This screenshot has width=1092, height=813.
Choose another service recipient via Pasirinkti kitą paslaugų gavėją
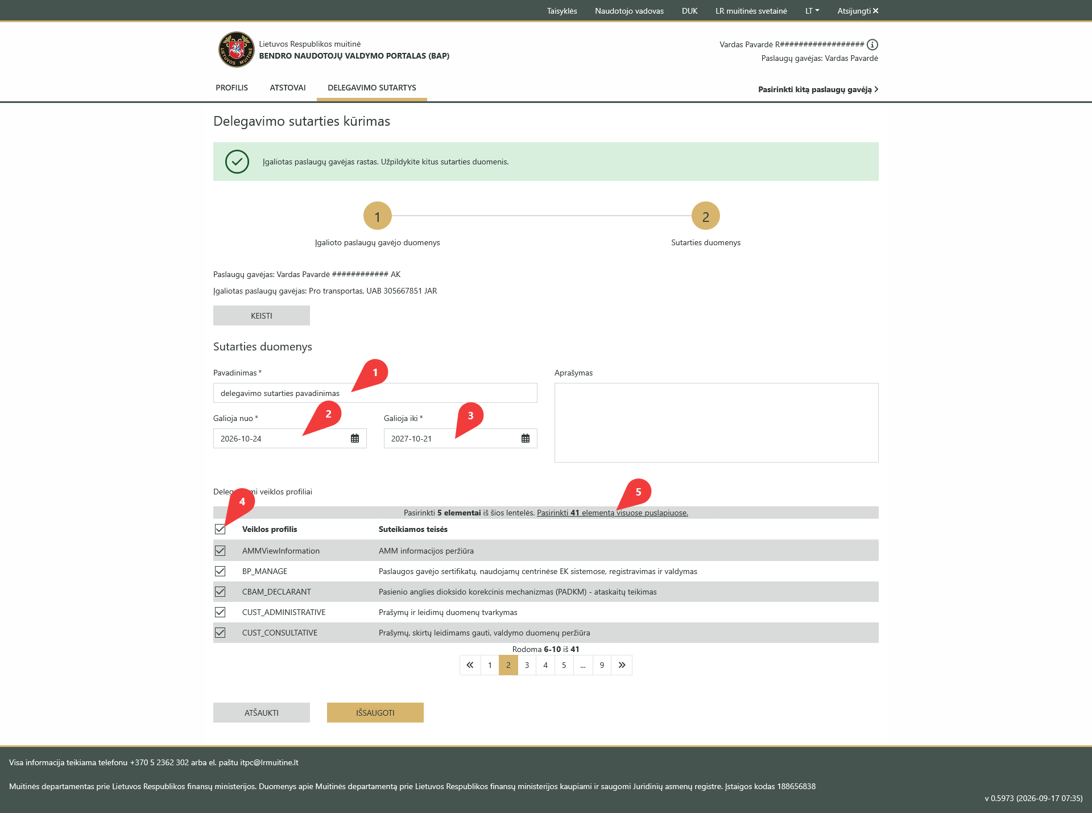coord(818,89)
